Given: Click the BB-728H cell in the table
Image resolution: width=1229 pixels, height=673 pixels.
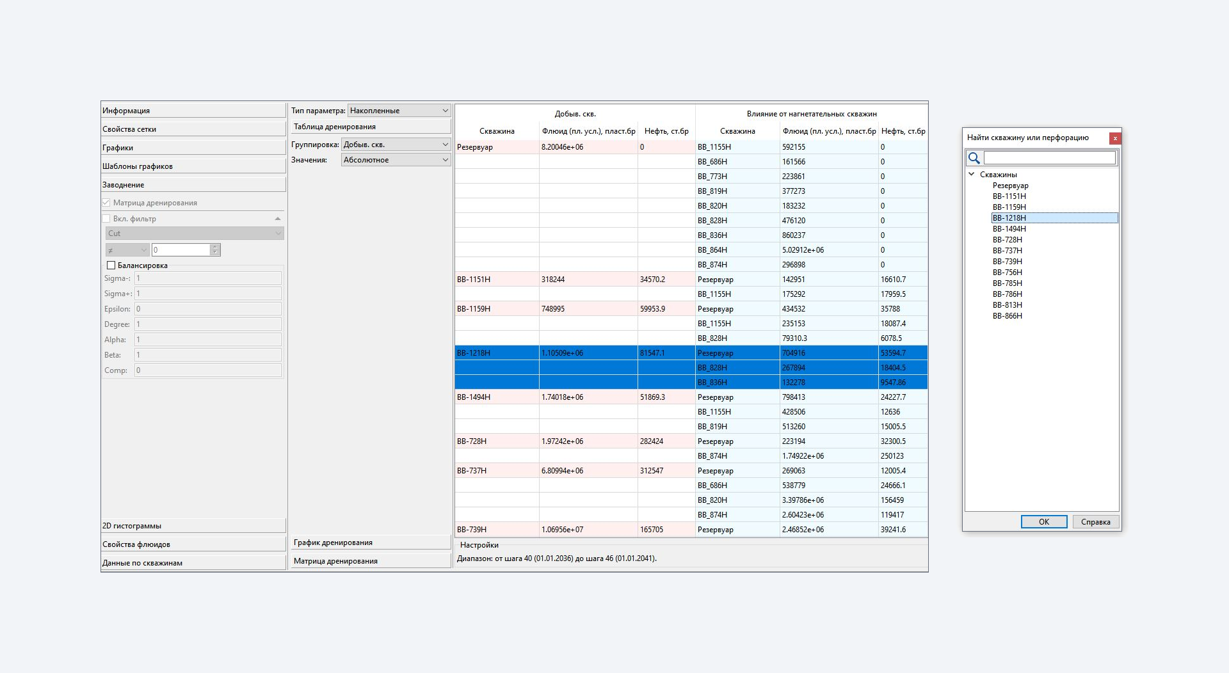Looking at the screenshot, I should pyautogui.click(x=497, y=441).
